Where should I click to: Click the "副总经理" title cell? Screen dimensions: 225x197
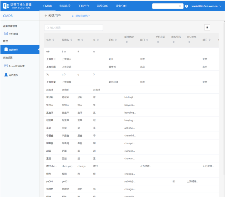[x=113, y=82]
